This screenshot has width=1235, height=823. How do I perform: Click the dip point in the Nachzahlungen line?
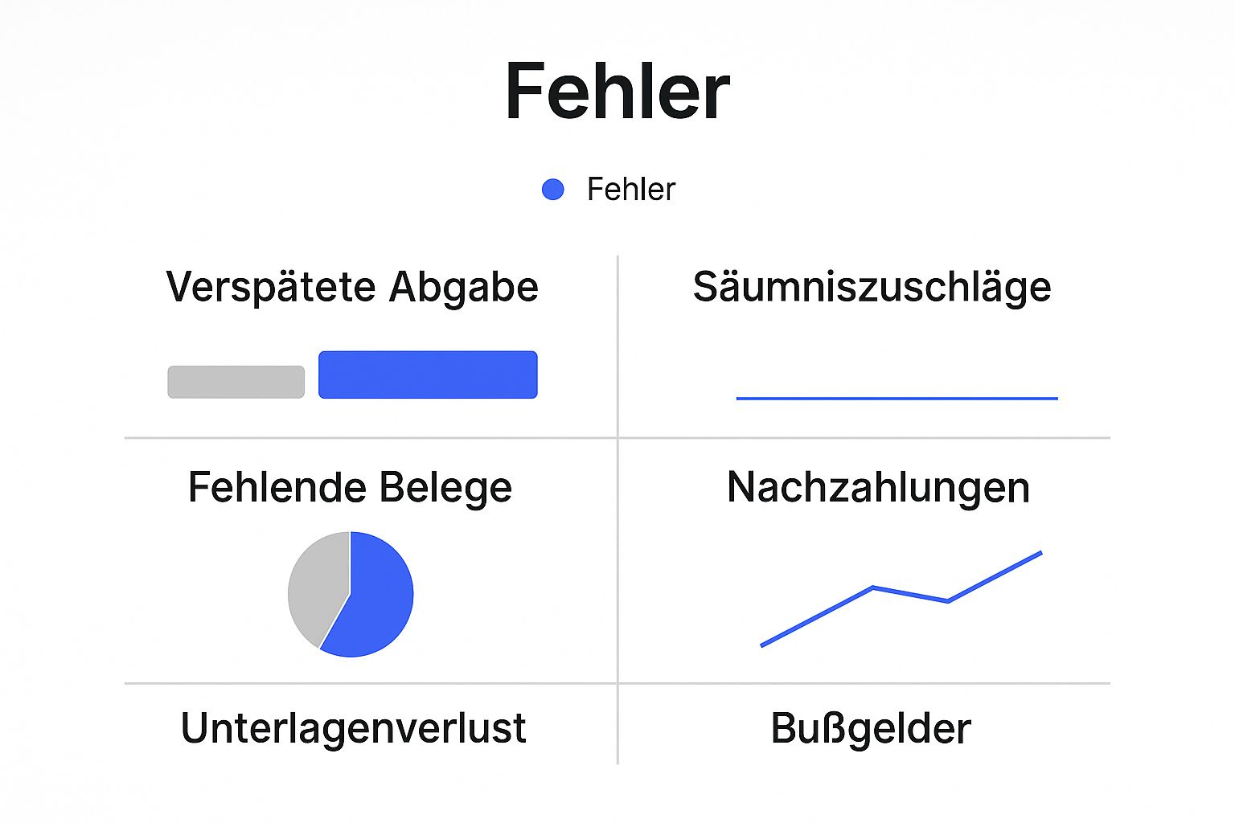pos(949,600)
